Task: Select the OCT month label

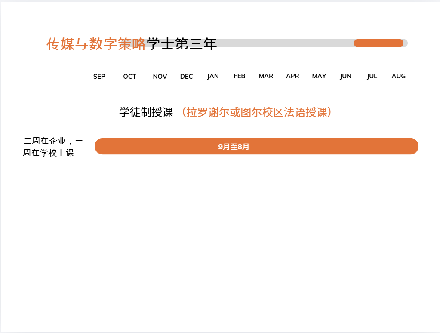Action: pyautogui.click(x=129, y=77)
